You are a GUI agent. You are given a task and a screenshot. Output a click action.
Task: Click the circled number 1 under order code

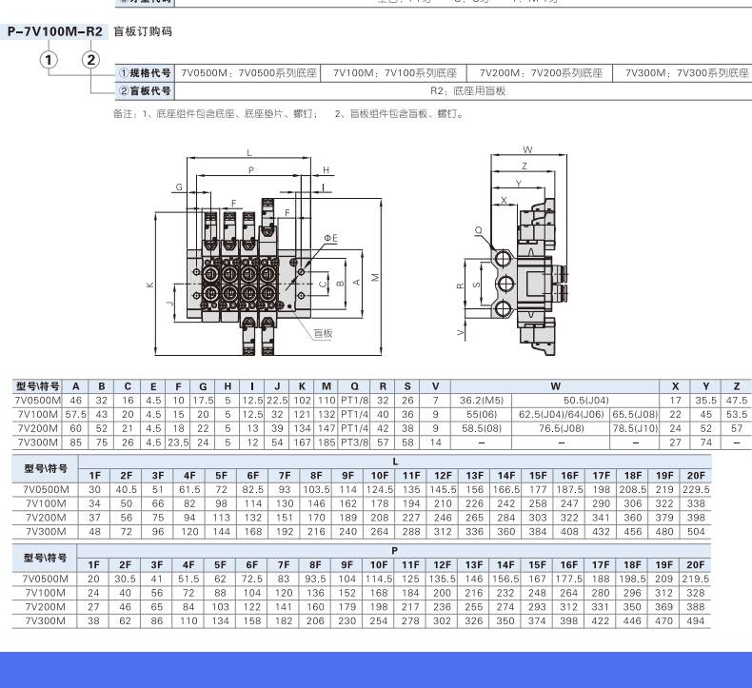[49, 60]
